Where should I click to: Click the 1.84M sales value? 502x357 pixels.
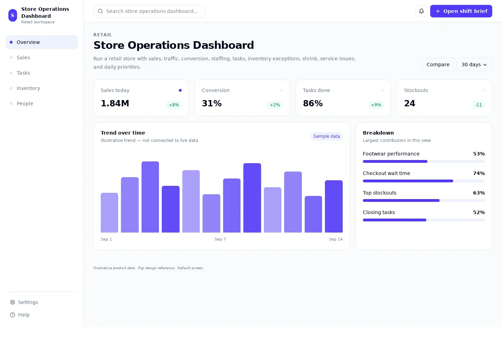click(x=115, y=104)
